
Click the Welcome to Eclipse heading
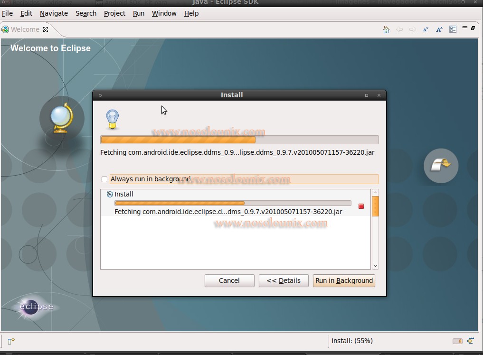tap(50, 48)
